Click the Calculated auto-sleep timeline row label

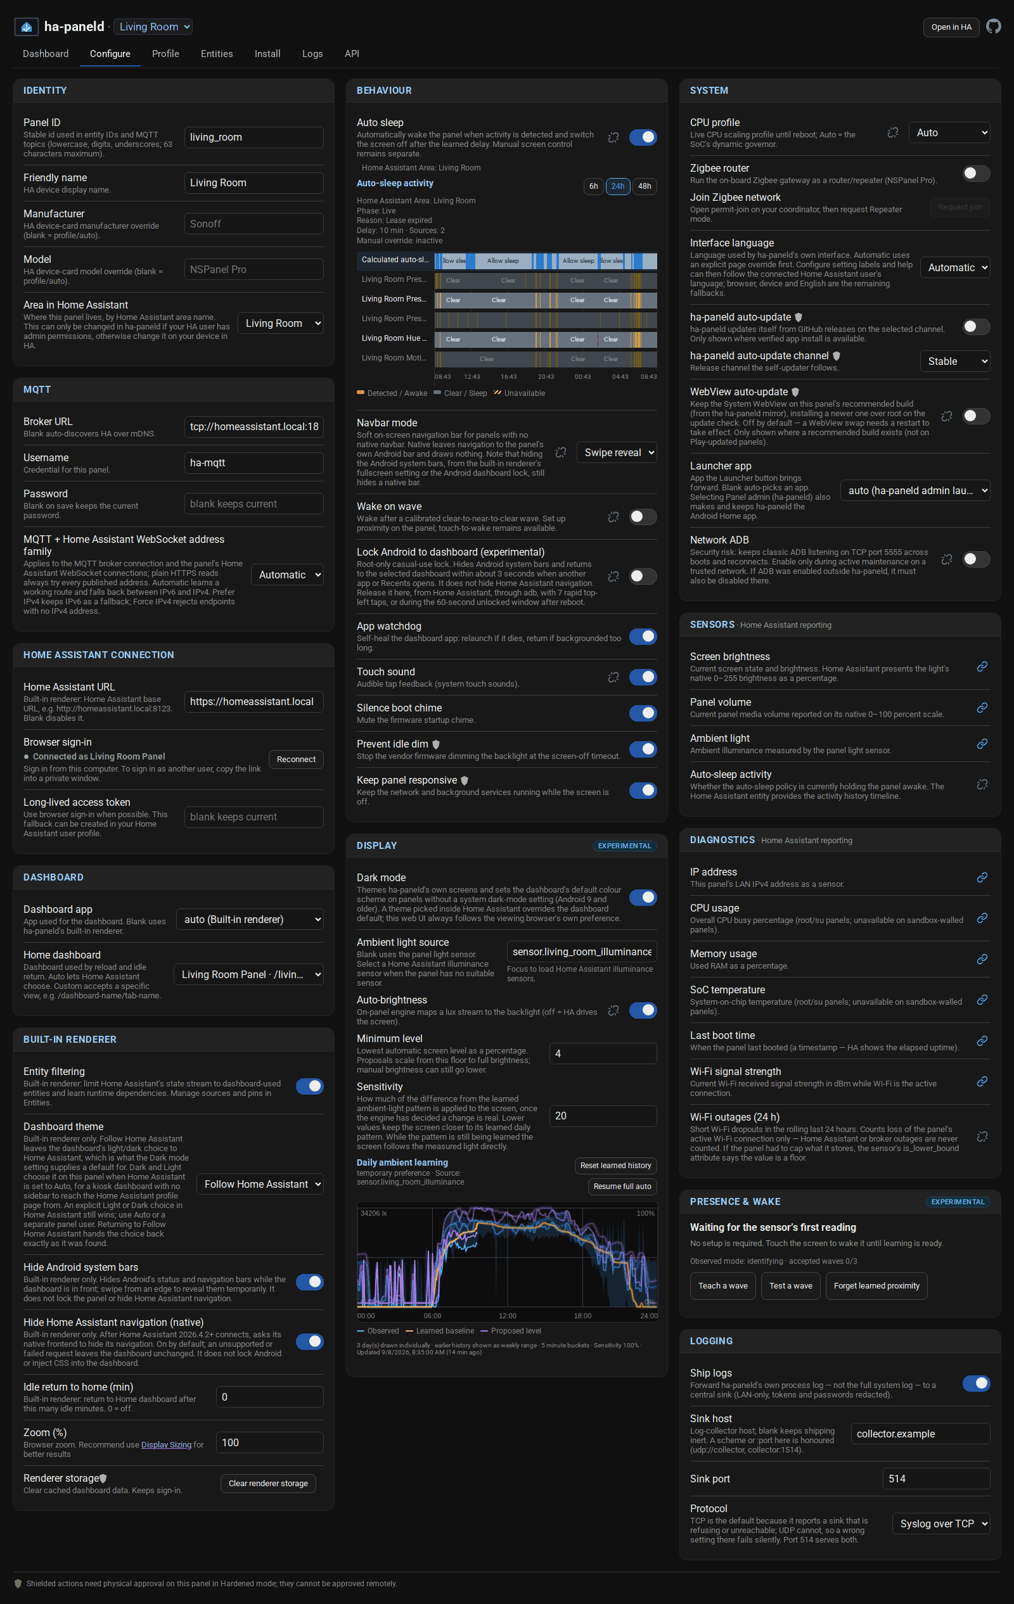tap(395, 260)
